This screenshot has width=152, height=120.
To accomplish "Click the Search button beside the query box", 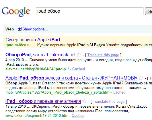I will (149, 11).
